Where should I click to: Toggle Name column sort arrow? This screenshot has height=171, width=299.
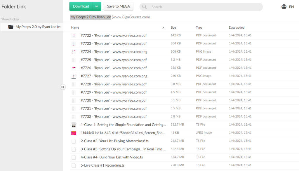tap(163, 28)
